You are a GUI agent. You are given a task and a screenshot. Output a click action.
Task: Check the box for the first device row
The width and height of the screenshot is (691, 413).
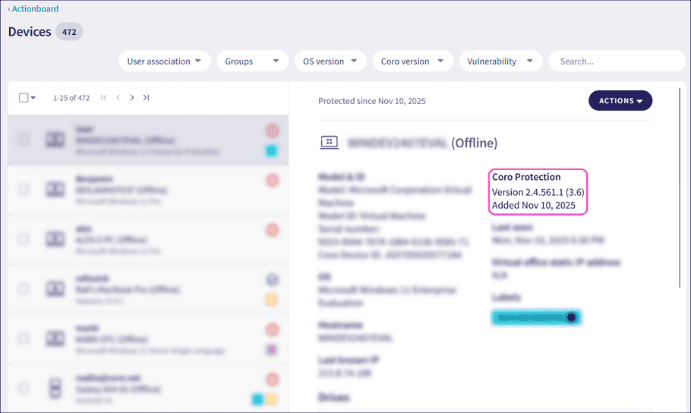click(24, 140)
